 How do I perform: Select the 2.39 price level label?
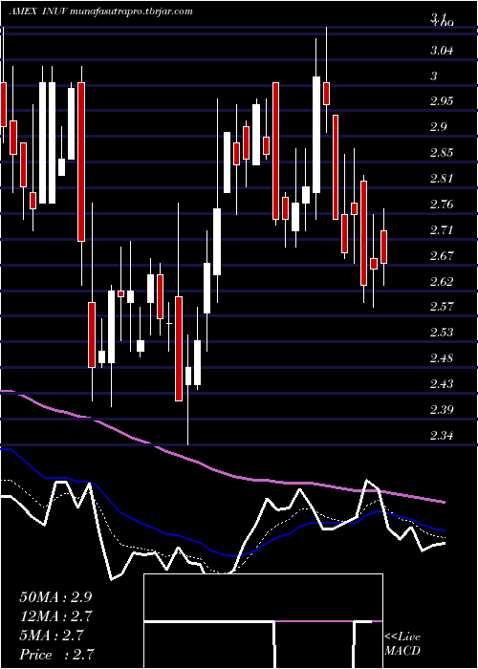point(442,410)
